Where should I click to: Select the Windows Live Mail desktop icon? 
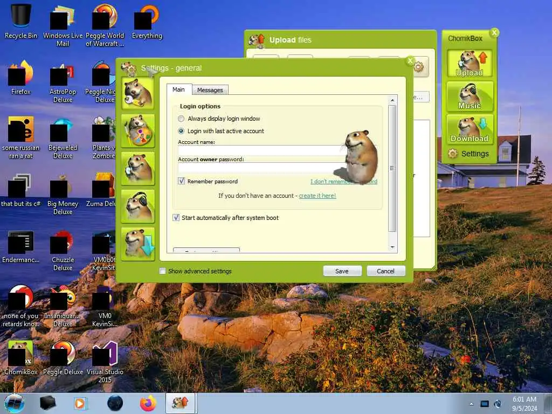(63, 25)
